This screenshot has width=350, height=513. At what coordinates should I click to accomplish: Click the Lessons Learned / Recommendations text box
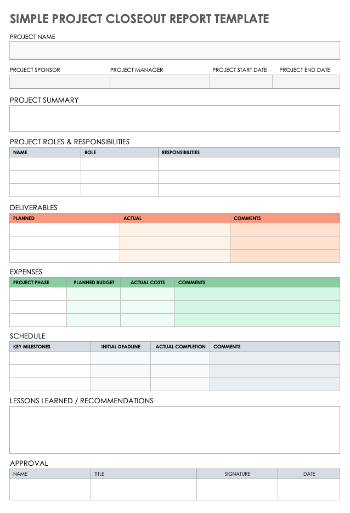click(174, 430)
